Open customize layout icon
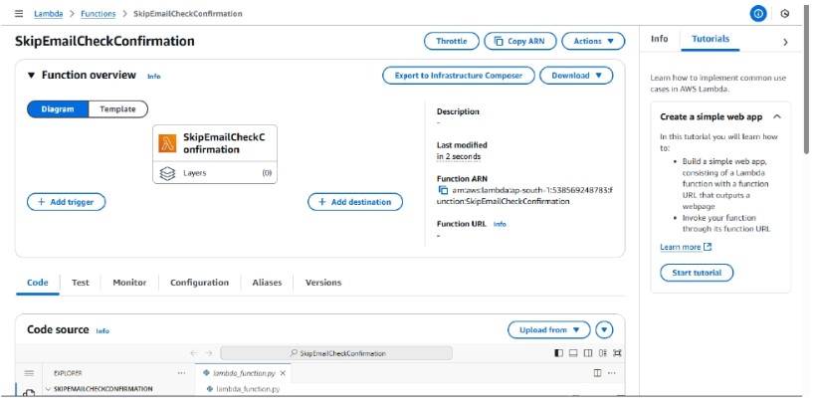The image size is (817, 405). pos(603,353)
